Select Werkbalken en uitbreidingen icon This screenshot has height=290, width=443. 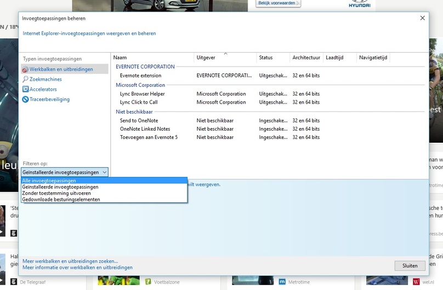(25, 69)
